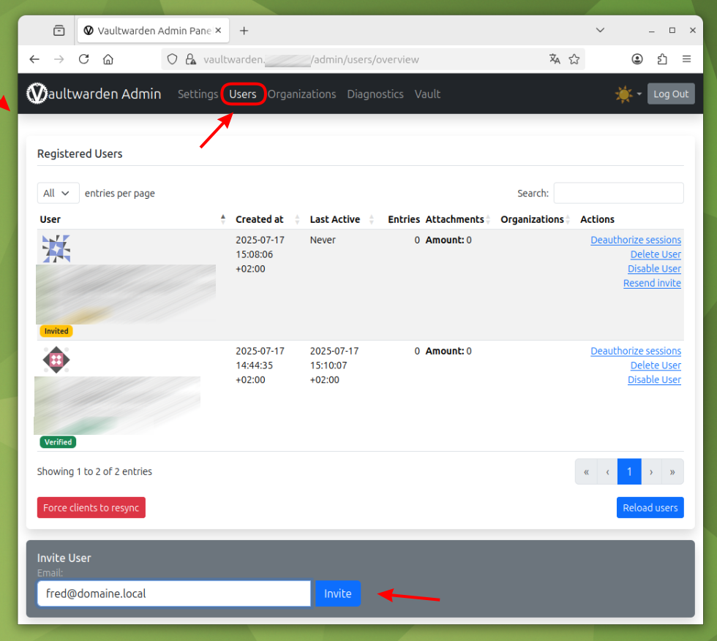Viewport: 717px width, 641px height.
Task: Resend invite to the invited user
Action: tap(652, 284)
